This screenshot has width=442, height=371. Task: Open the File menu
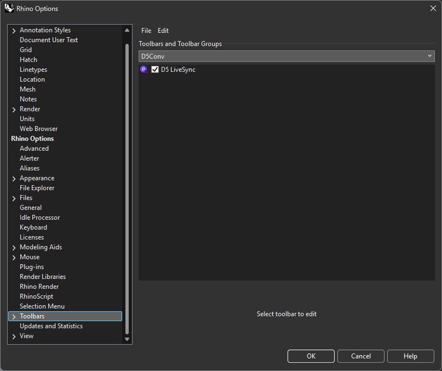point(146,31)
